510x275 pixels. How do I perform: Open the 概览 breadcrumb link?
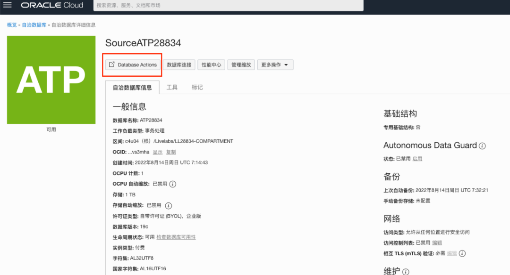[12, 25]
